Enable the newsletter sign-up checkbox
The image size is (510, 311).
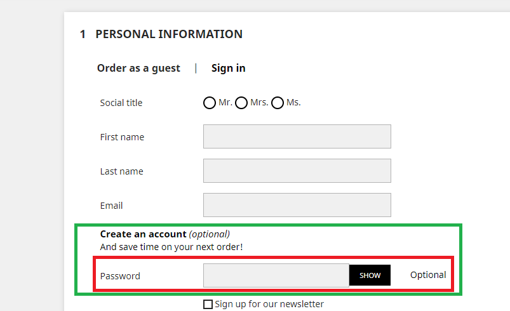[208, 305]
